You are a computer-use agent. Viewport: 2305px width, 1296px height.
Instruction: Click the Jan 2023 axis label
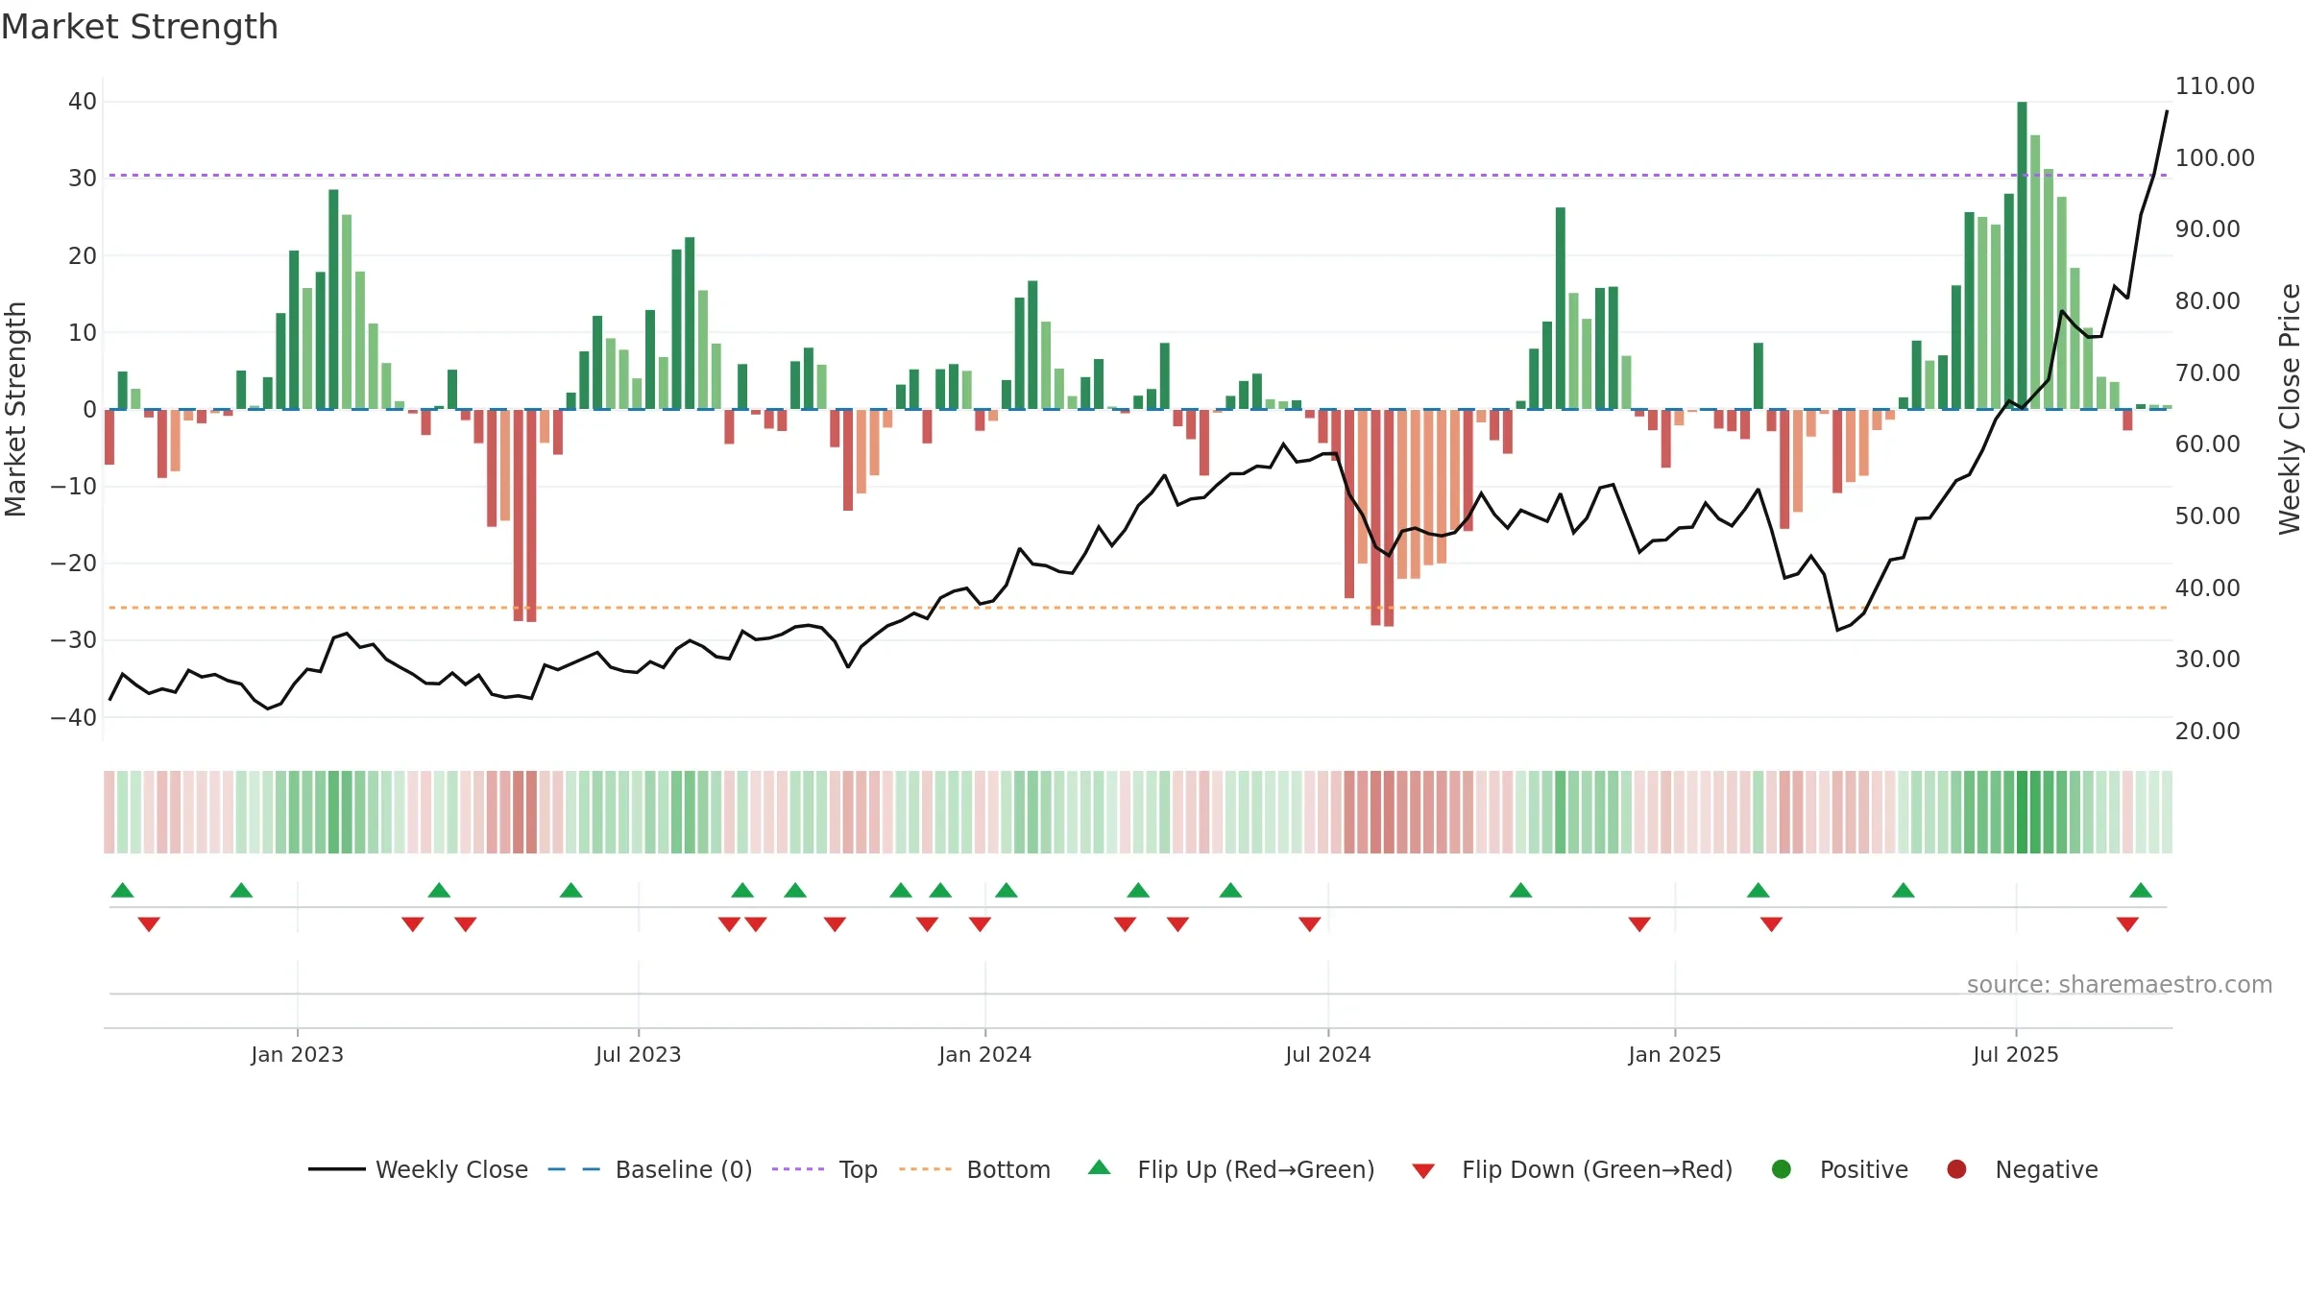(297, 1054)
